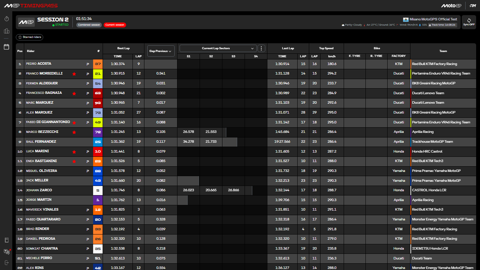Click the feedback chat icon with red dot
The image size is (480, 270).
tap(6, 251)
